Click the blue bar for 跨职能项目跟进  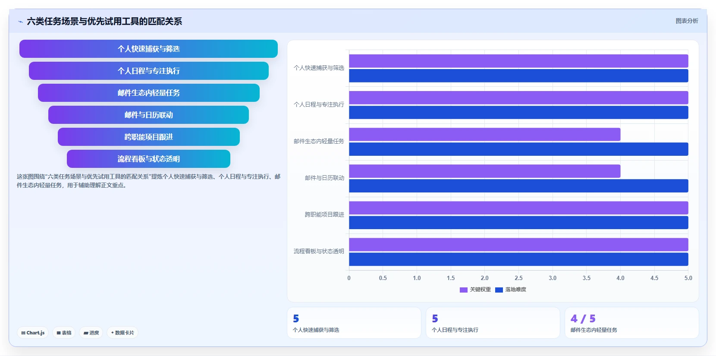coord(518,222)
